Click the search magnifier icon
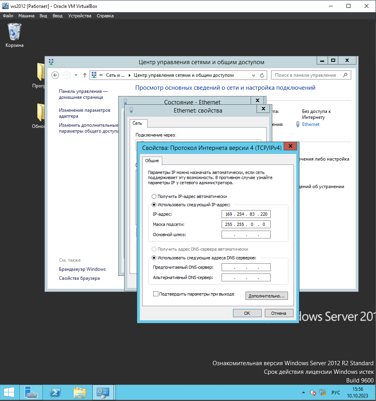The image size is (376, 401). [345, 75]
